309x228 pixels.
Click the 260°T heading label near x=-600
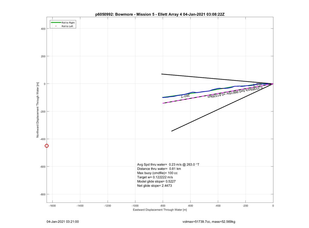(185, 96)
